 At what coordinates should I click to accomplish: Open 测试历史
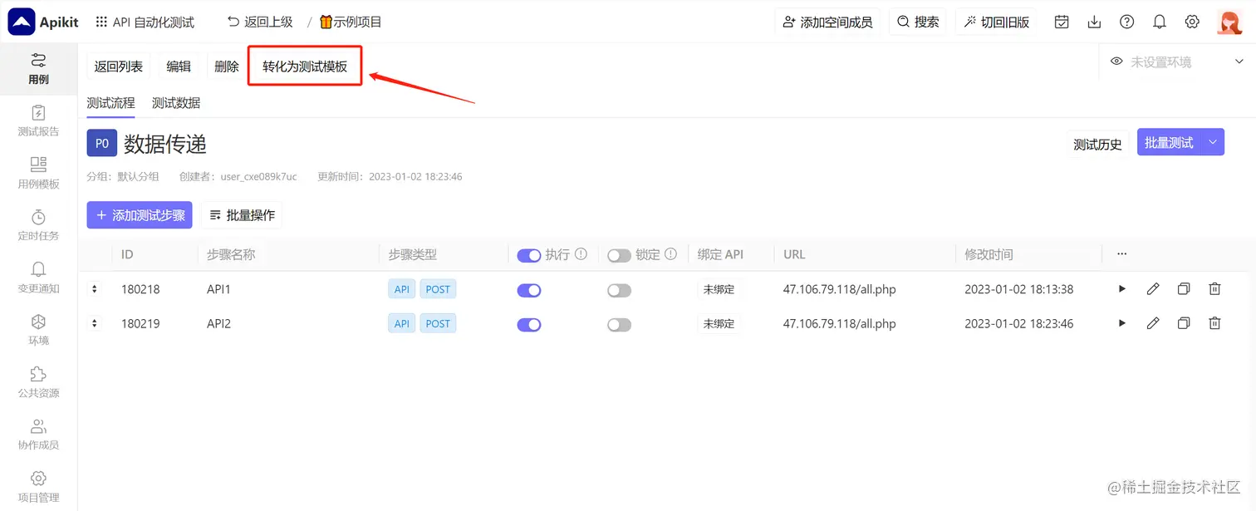pyautogui.click(x=1097, y=144)
